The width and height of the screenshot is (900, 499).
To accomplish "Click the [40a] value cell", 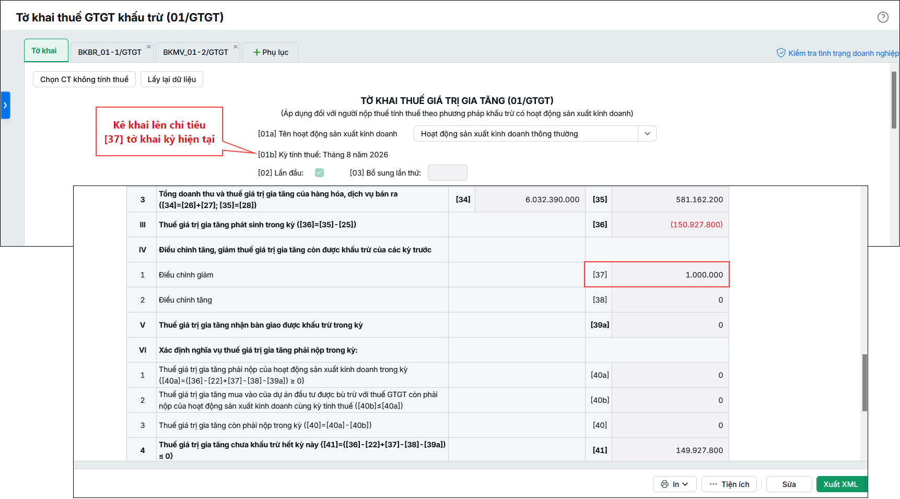I will (x=670, y=375).
